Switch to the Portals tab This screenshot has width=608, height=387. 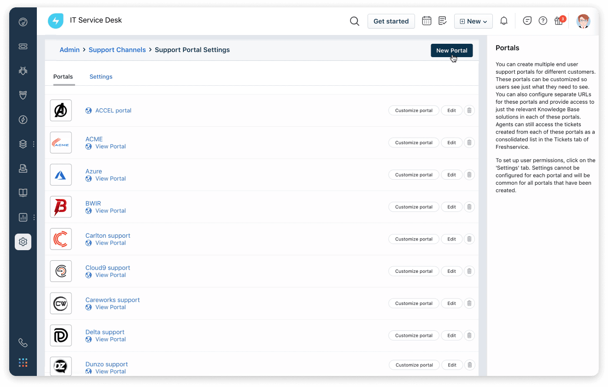(63, 76)
